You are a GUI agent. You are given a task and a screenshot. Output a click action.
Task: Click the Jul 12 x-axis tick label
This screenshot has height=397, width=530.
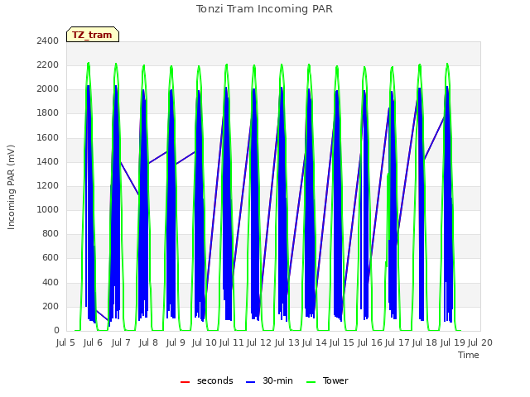click(x=259, y=342)
